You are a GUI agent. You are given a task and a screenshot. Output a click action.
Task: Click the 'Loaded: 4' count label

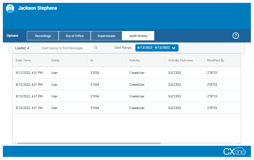tap(22, 48)
